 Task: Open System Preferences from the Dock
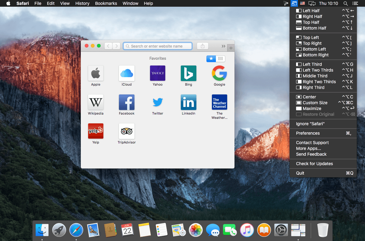point(281,230)
